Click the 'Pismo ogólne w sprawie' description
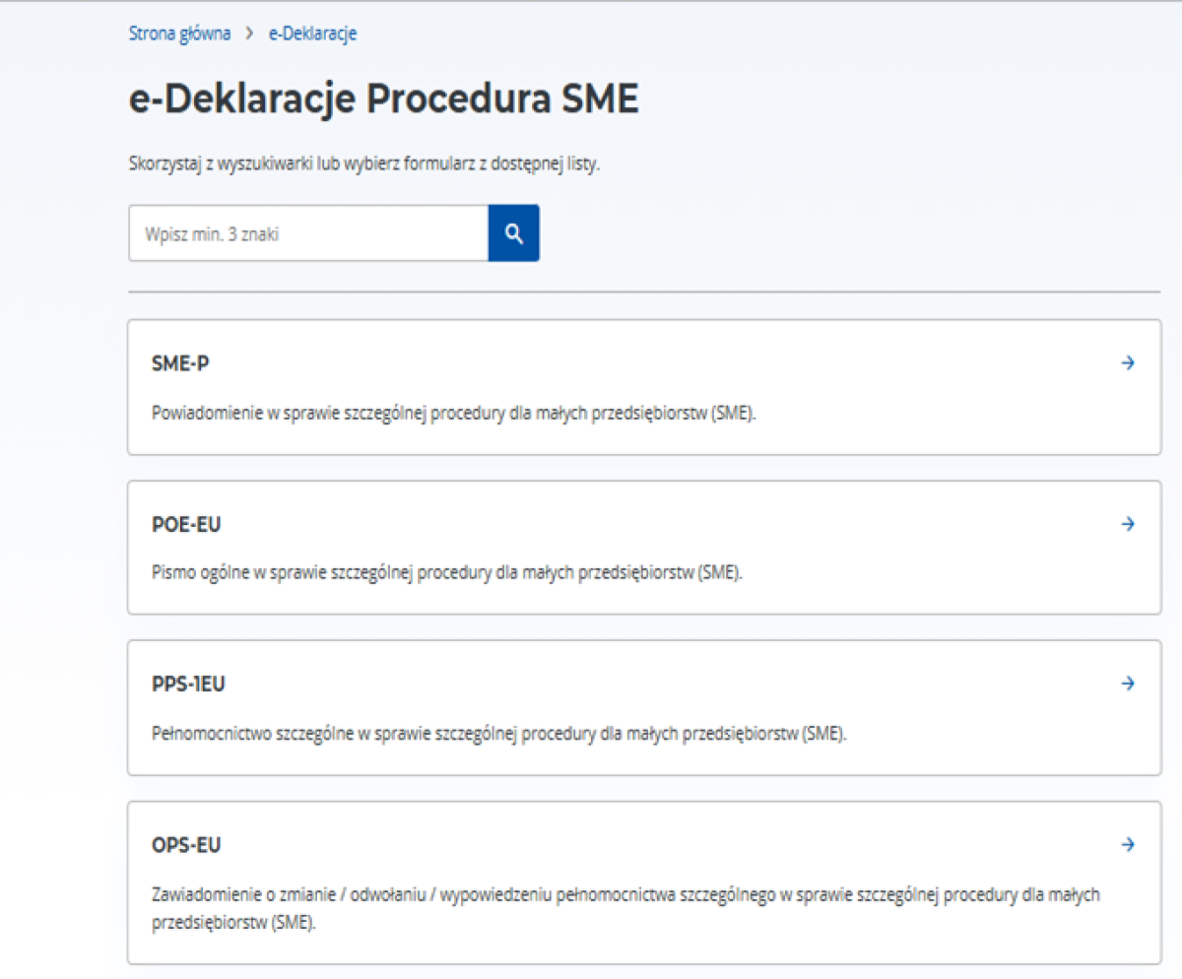The image size is (1182, 979). (446, 572)
